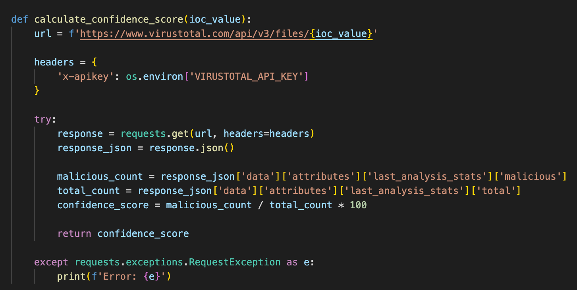The height and width of the screenshot is (290, 577).
Task: Click the 'malicious_count' variable in its assignment
Action: (x=100, y=177)
